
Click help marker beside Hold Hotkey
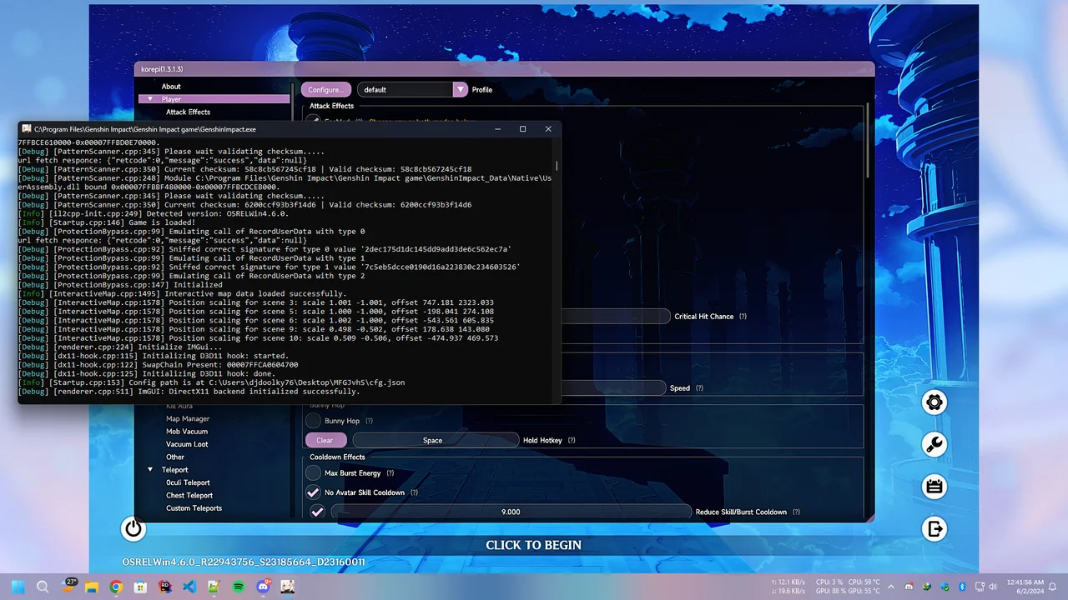pos(572,440)
